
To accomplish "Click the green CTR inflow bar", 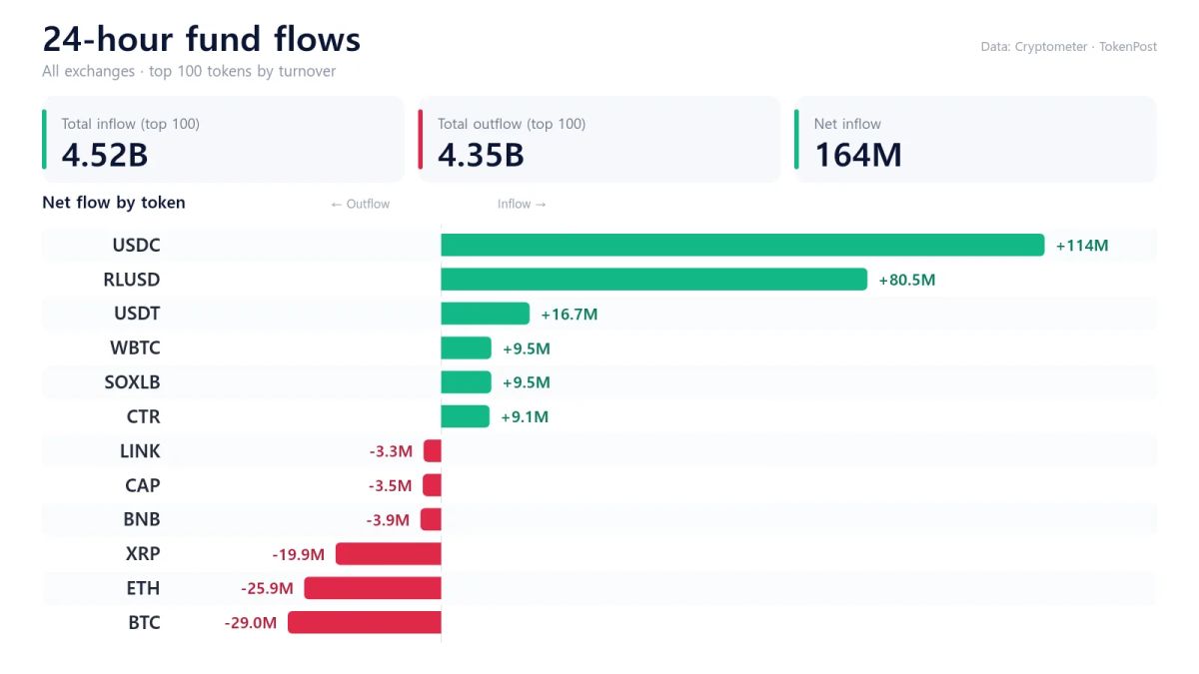I will tap(465, 416).
